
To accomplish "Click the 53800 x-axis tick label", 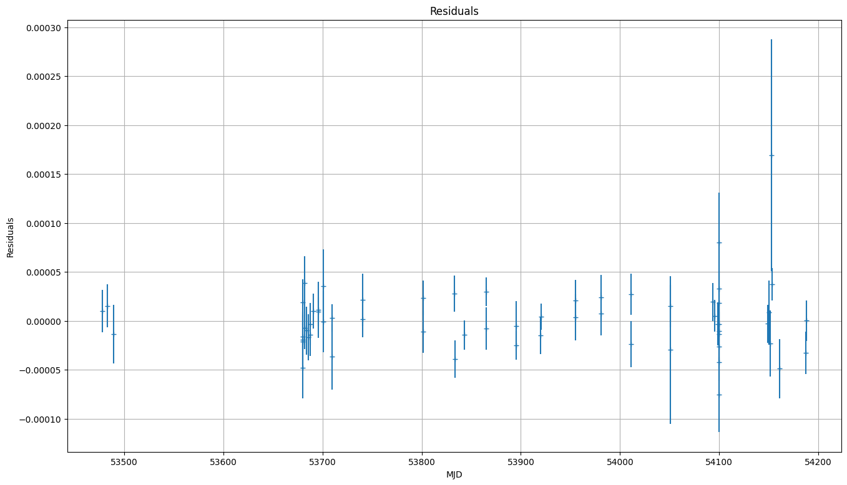I will coord(422,462).
